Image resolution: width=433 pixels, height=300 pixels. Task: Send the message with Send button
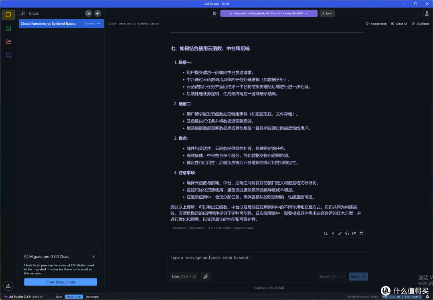[x=358, y=276]
